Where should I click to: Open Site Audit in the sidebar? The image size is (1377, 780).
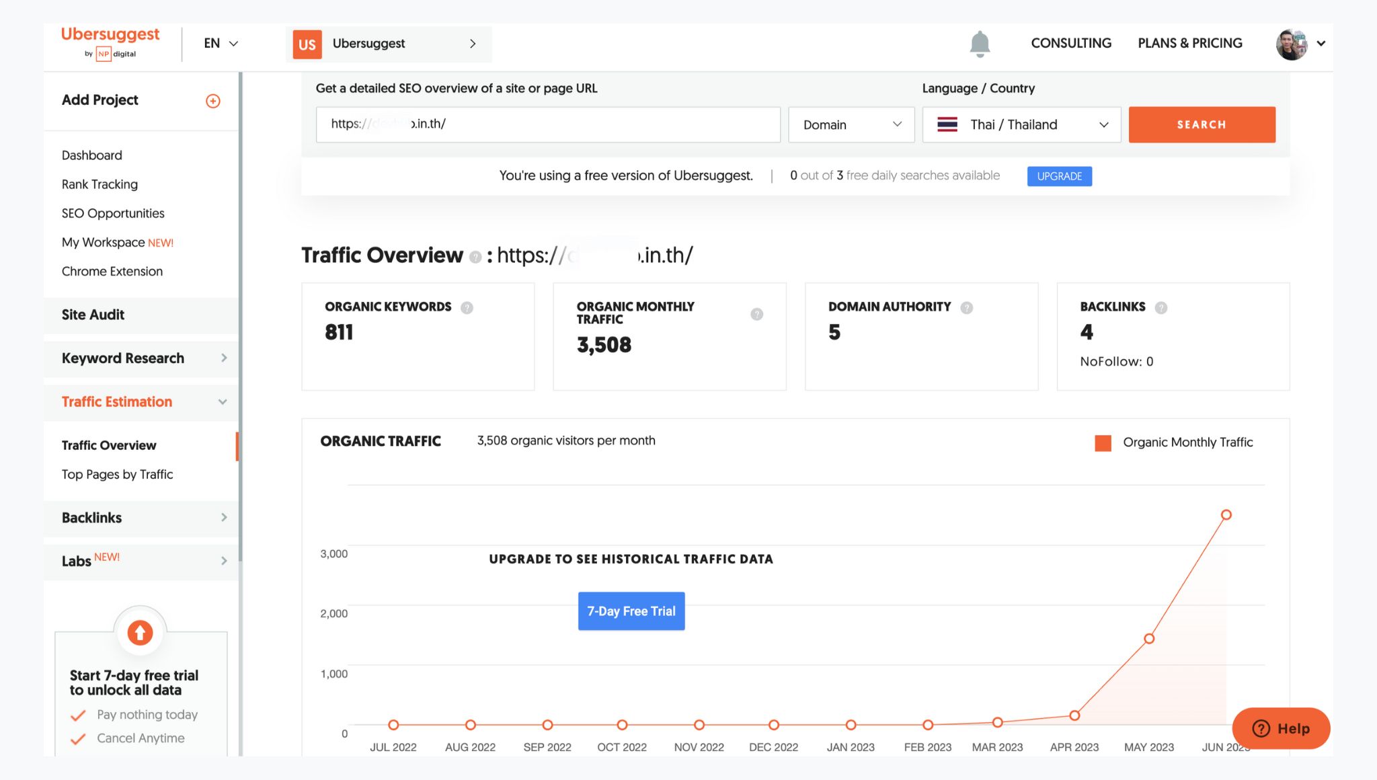pos(141,315)
